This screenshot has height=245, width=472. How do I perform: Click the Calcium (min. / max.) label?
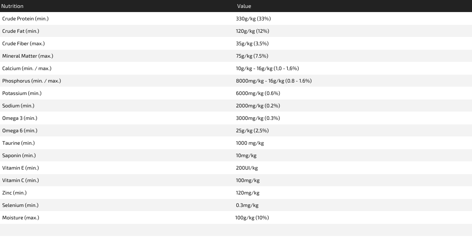point(27,68)
